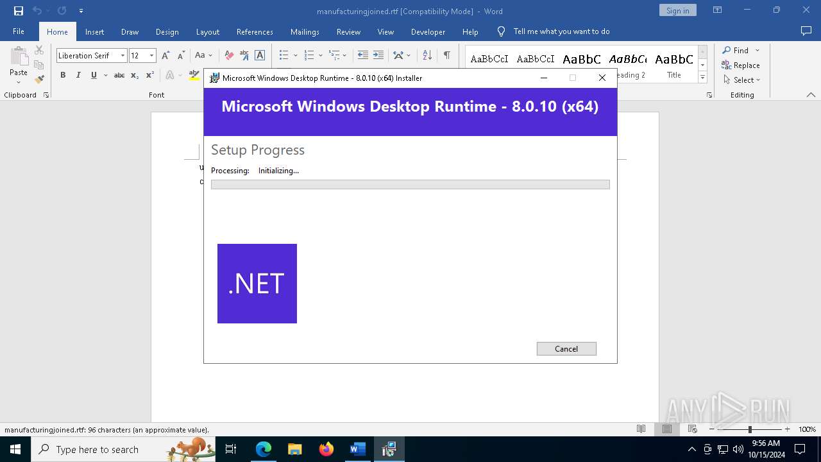
Task: Apply Numbering list icon
Action: [x=309, y=56]
